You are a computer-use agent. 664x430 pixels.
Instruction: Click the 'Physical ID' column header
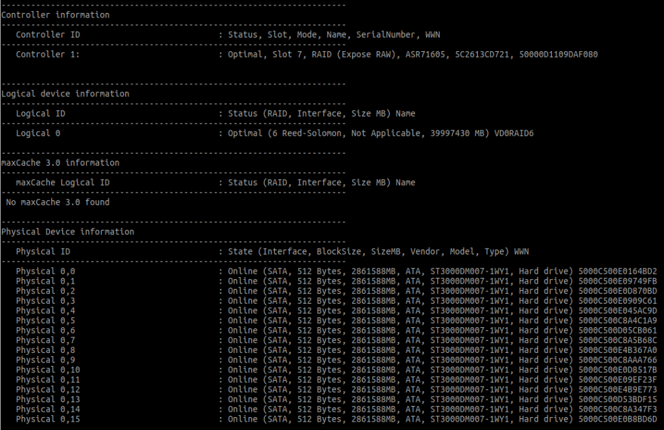click(x=43, y=251)
